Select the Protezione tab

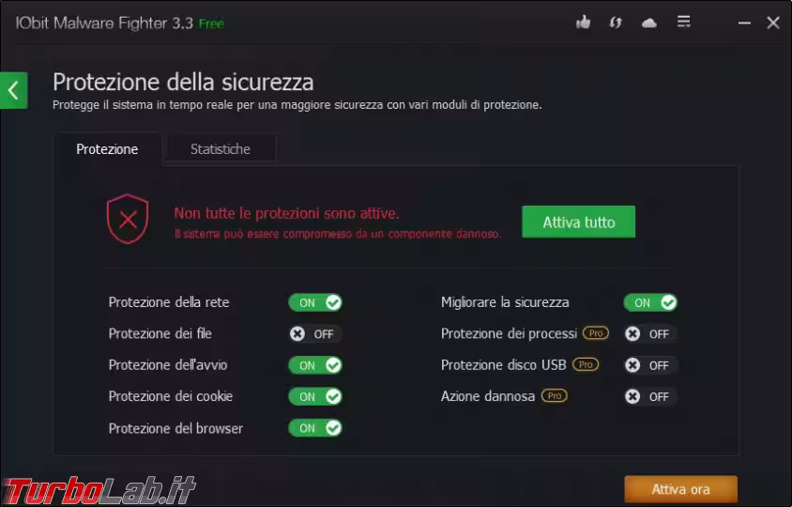point(107,149)
